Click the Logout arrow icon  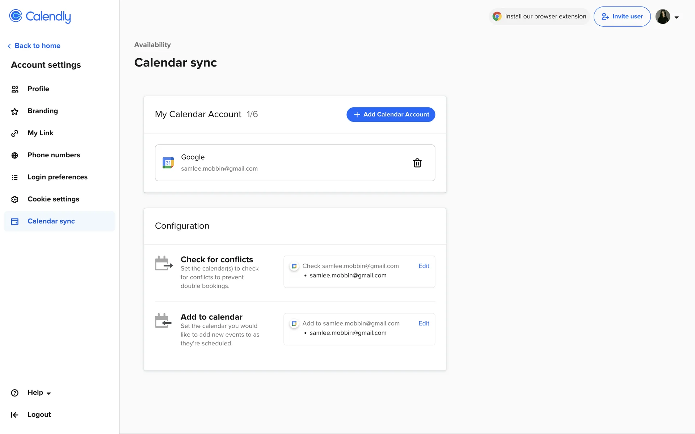click(x=15, y=415)
